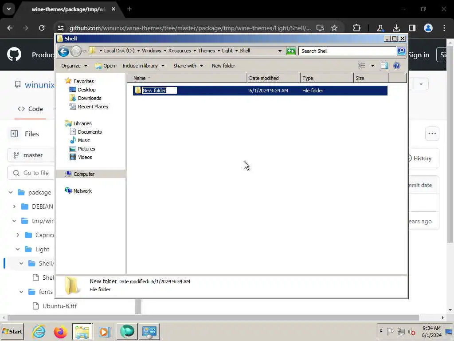454x341 pixels.
Task: Open Favorites in the navigation pane
Action: [x=83, y=81]
